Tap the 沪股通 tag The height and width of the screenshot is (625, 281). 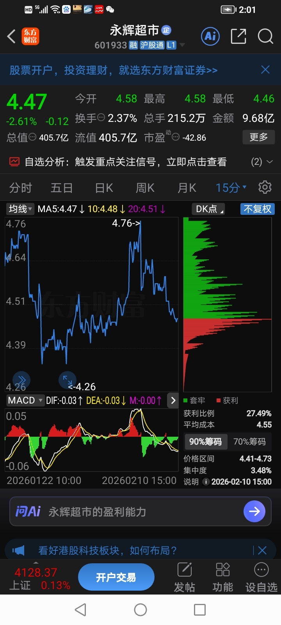point(152,45)
